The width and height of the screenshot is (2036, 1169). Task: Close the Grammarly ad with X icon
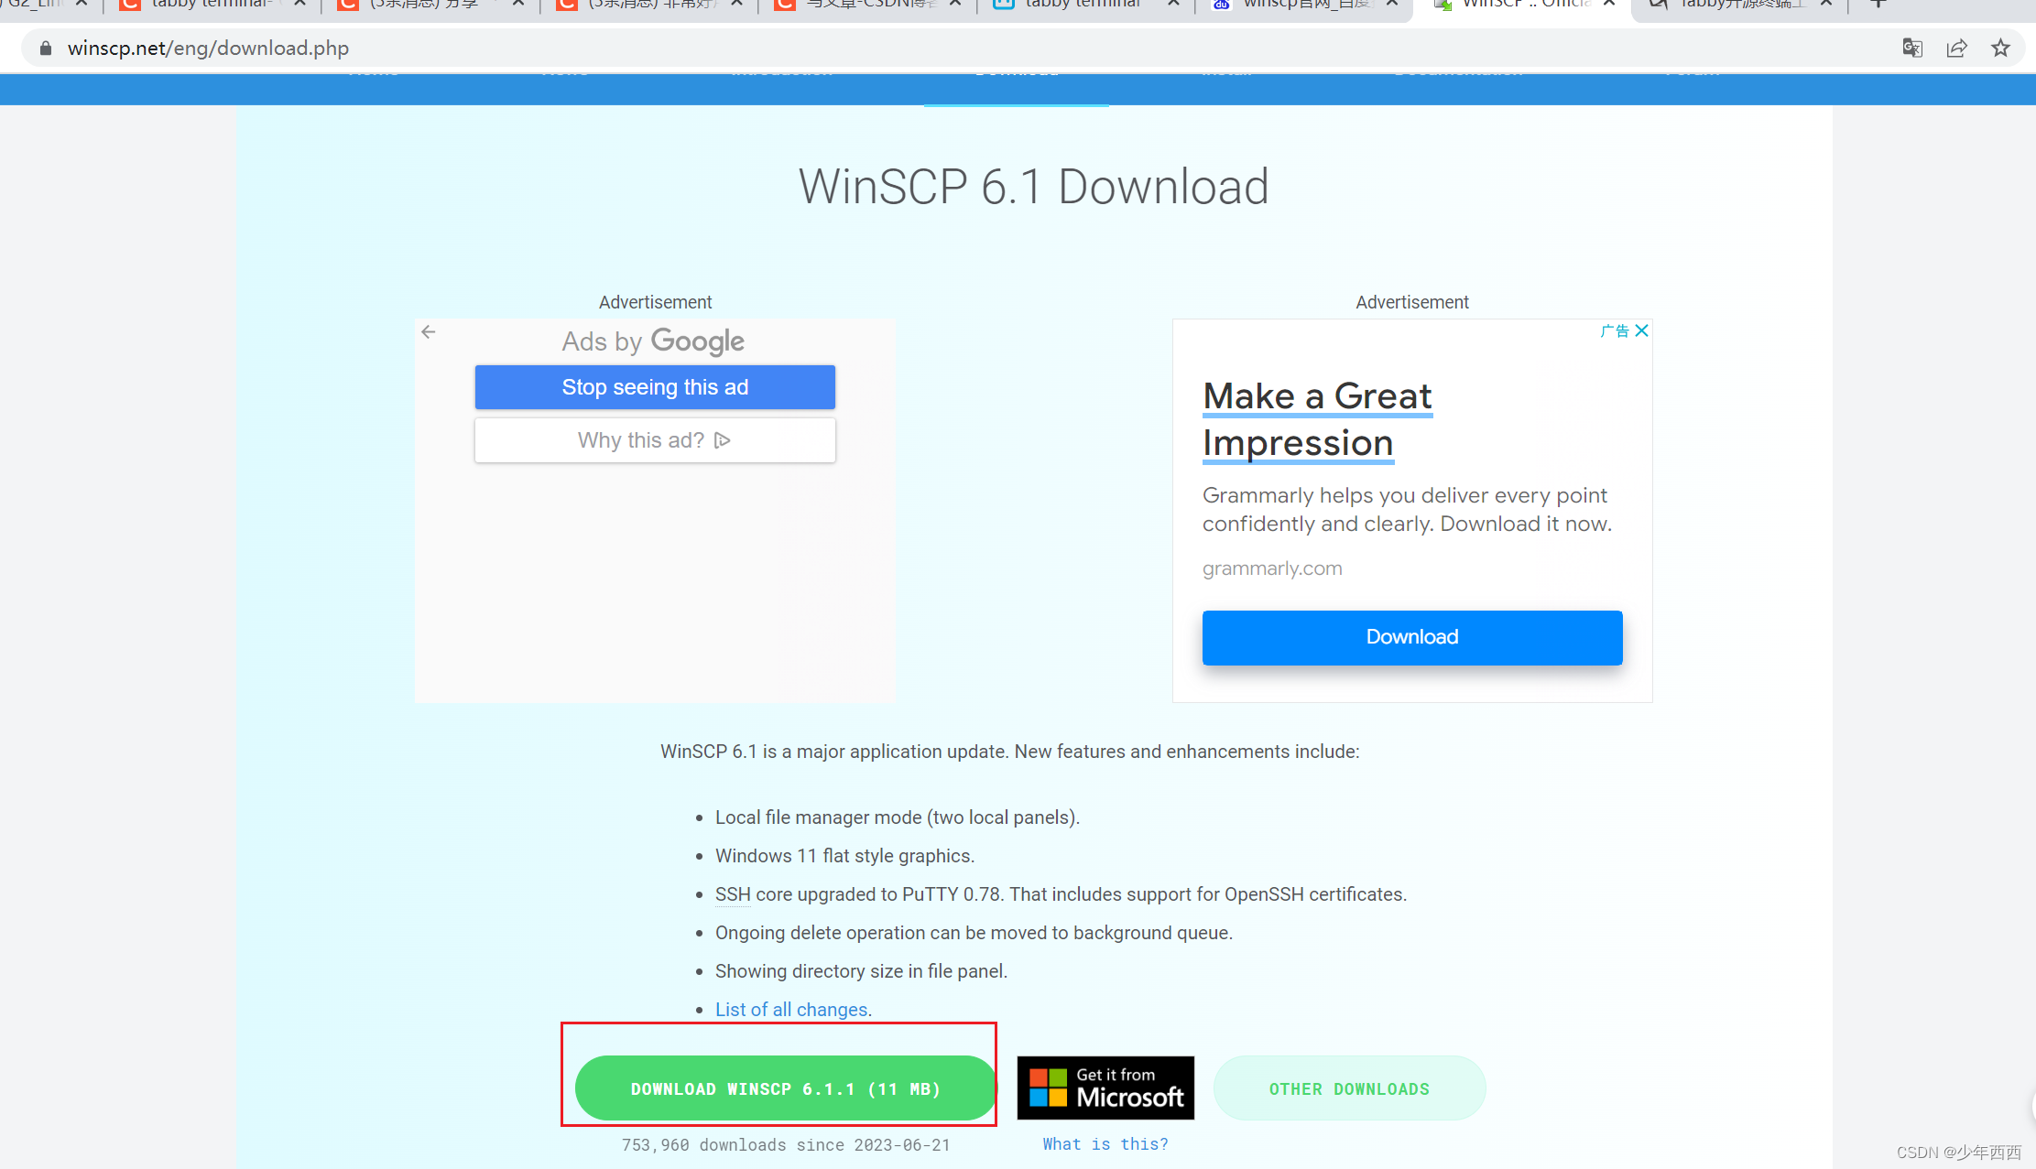pyautogui.click(x=1642, y=330)
